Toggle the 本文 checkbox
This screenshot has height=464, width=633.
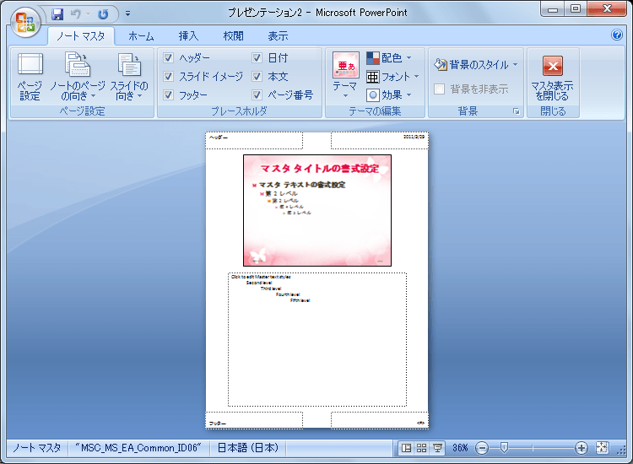[257, 76]
